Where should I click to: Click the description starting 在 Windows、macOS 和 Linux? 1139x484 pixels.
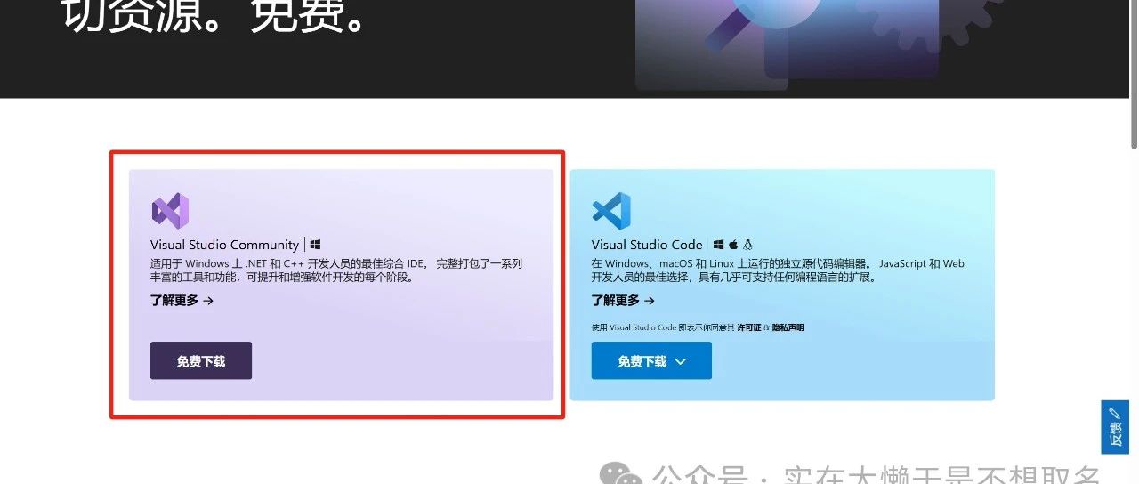[x=778, y=270]
